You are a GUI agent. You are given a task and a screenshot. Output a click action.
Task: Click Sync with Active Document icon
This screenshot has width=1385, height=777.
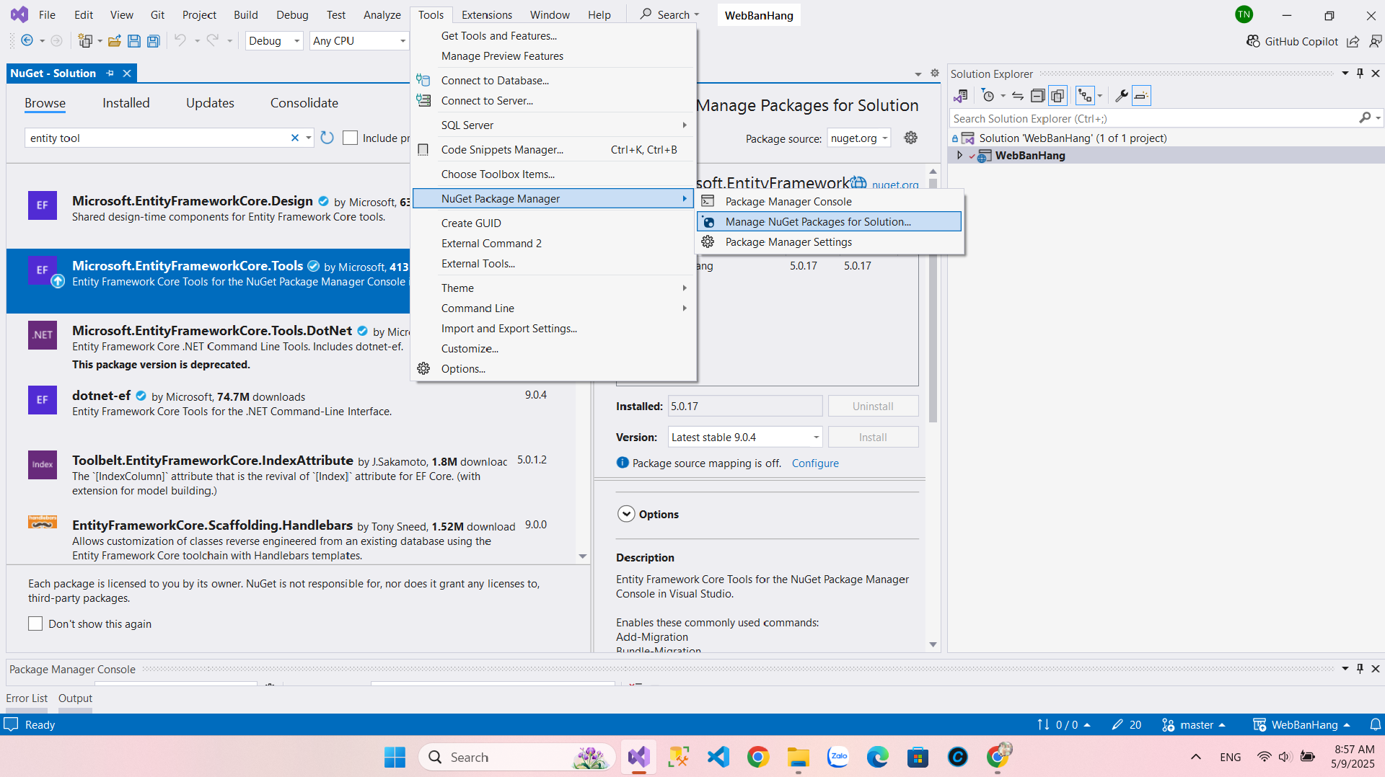[1018, 96]
